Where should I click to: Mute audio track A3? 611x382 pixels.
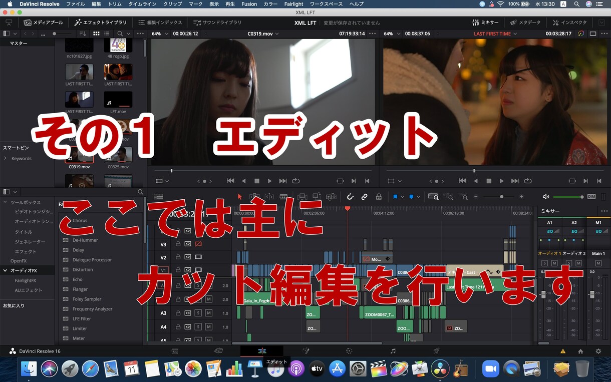[x=208, y=313]
